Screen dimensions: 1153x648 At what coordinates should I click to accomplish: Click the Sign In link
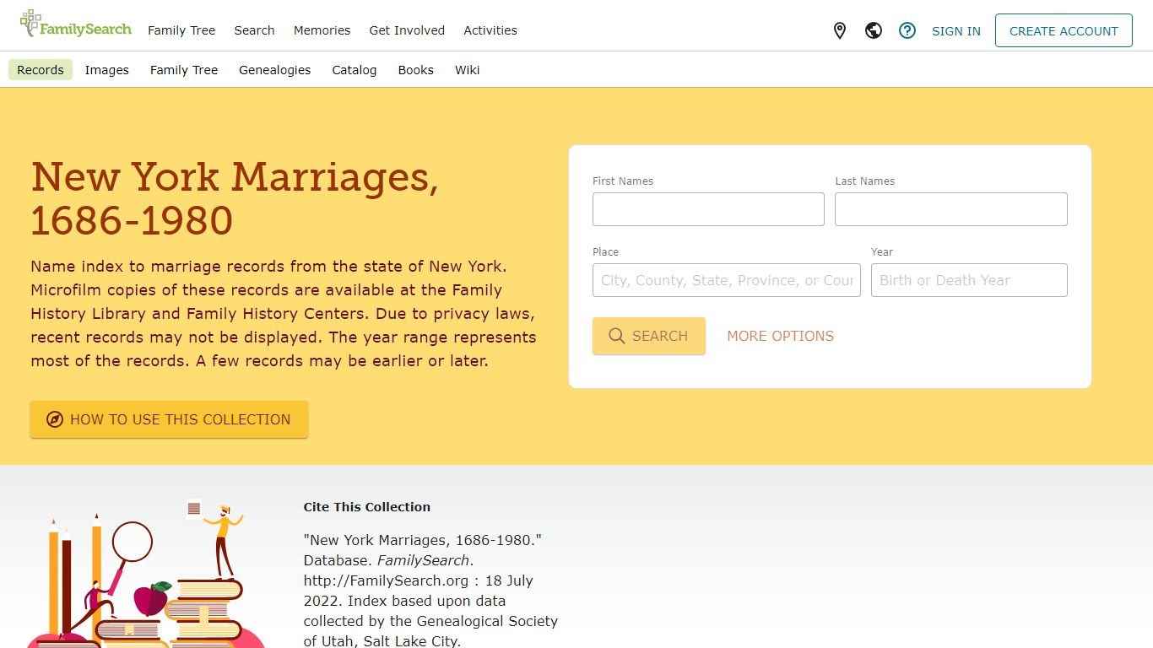coord(956,31)
